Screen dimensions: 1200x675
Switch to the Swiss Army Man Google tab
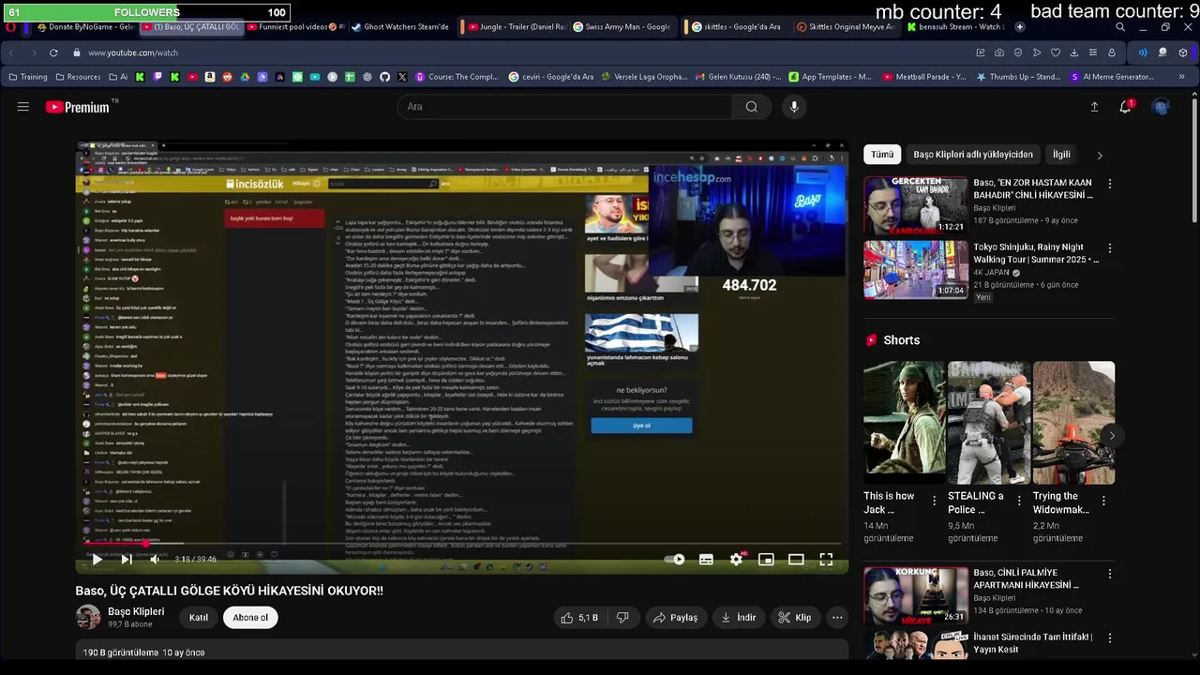tap(622, 27)
